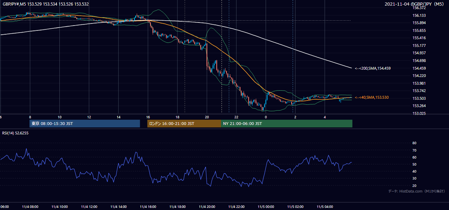The width and height of the screenshot is (449, 210).
Task: Click hour label 8 under price chart
Action: click(x=30, y=117)
